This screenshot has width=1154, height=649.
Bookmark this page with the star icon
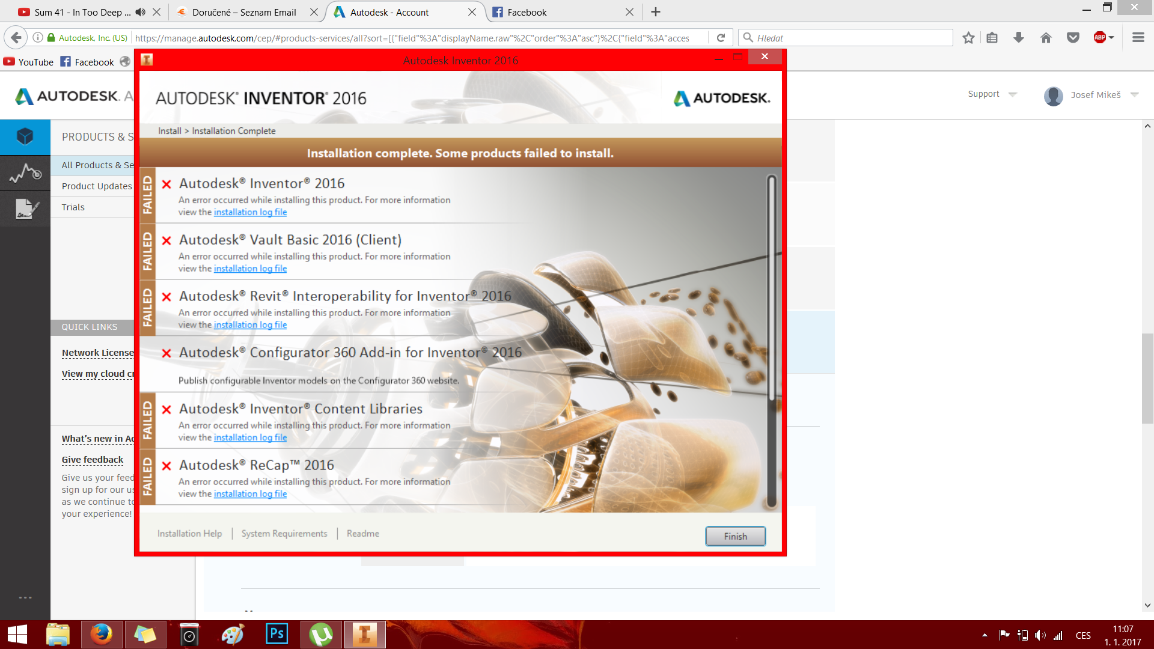coord(968,38)
